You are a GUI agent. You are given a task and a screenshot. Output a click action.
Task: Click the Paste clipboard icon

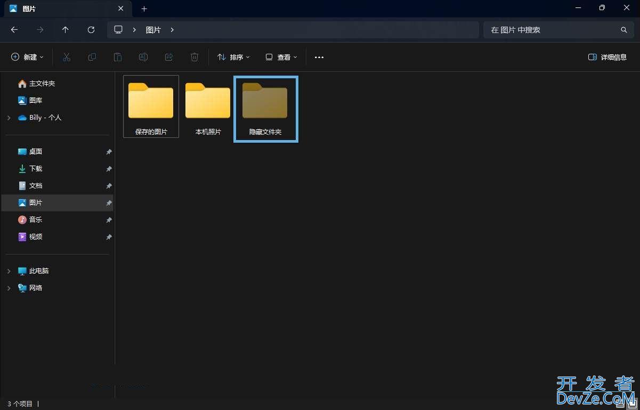(x=118, y=57)
